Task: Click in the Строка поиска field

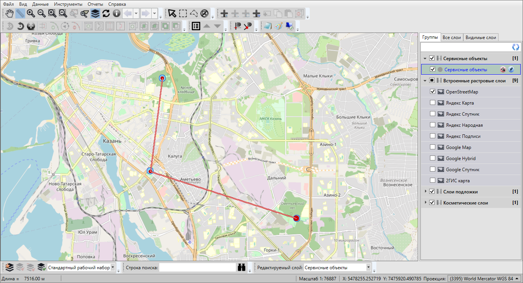Action: pos(197,267)
